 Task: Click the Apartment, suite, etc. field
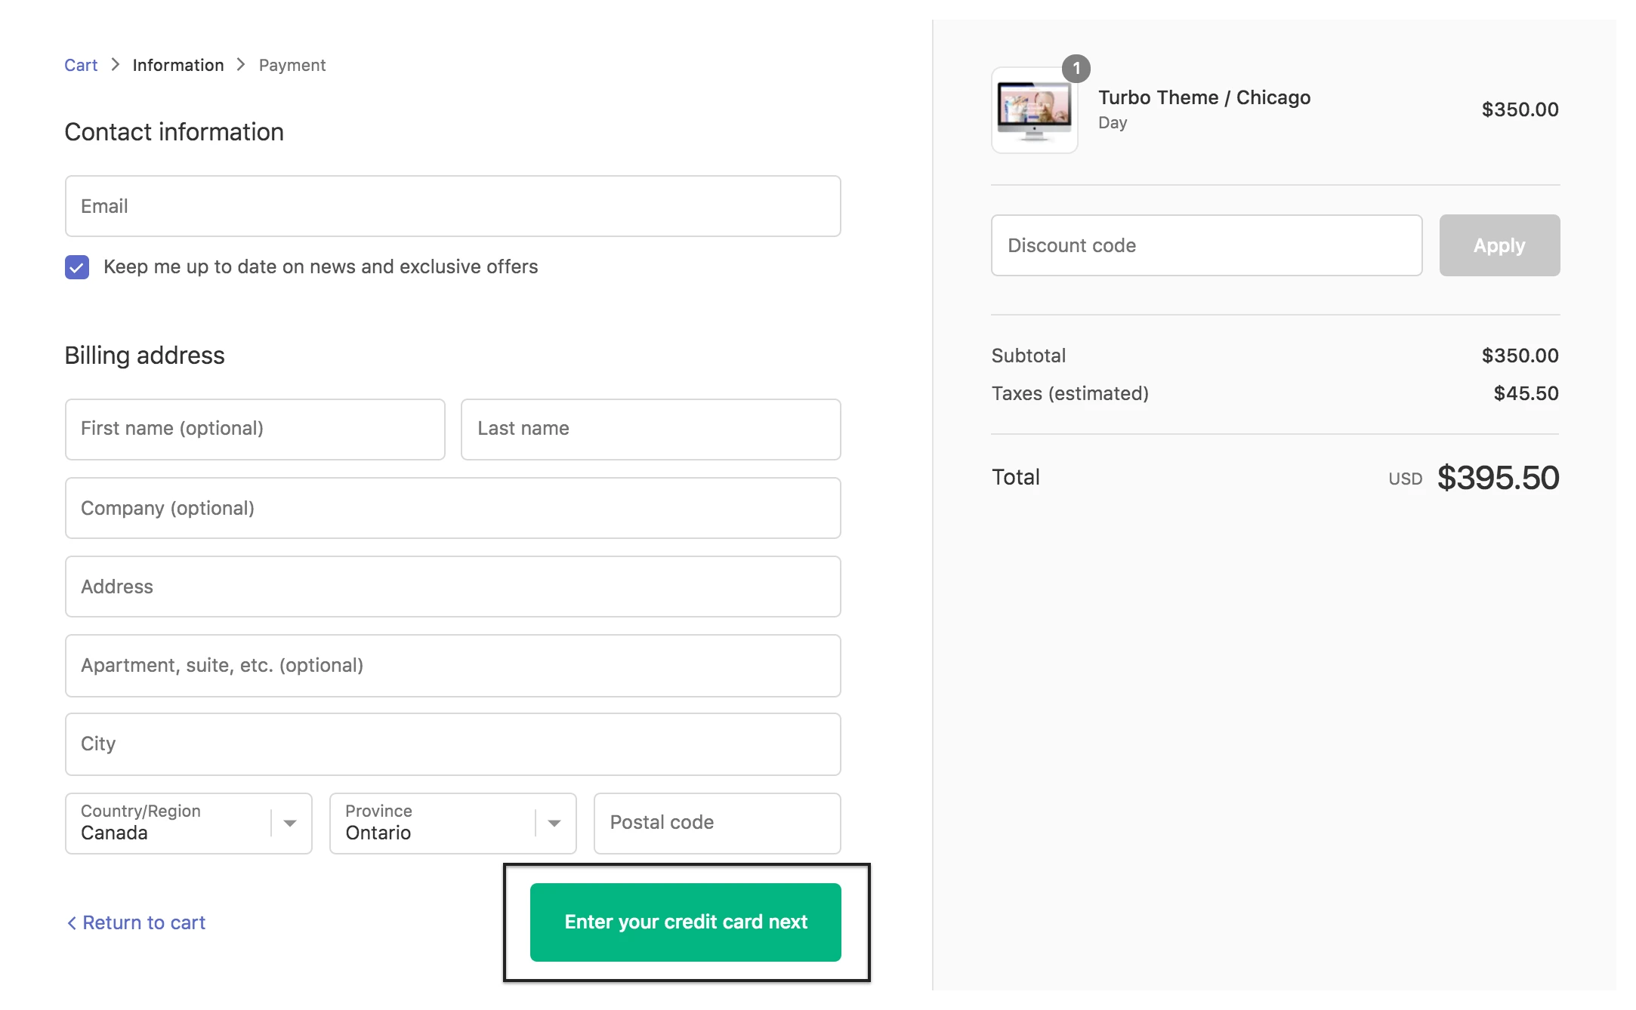[452, 665]
